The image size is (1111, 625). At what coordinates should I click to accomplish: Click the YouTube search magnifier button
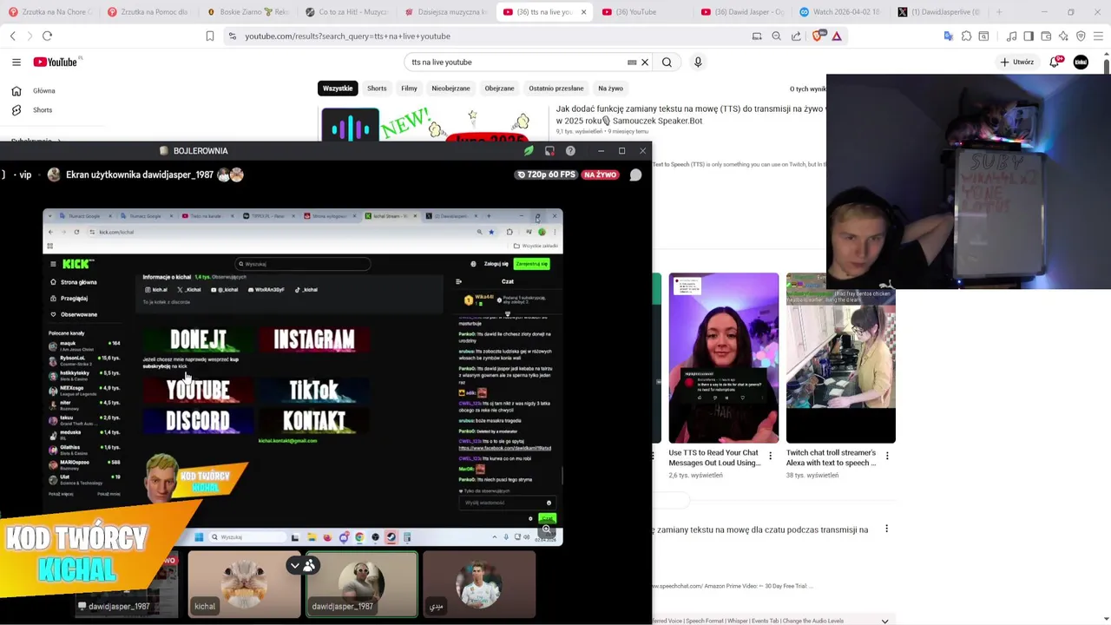[x=667, y=62]
